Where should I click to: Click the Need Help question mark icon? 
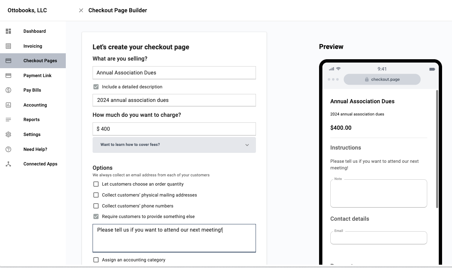point(8,149)
